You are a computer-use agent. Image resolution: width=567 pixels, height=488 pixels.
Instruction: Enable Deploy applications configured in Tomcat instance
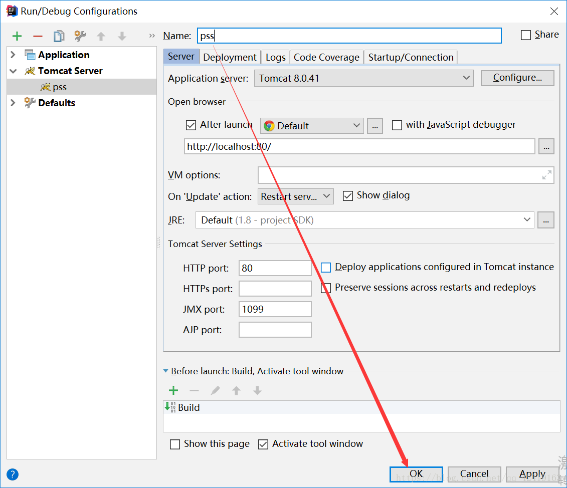(326, 268)
